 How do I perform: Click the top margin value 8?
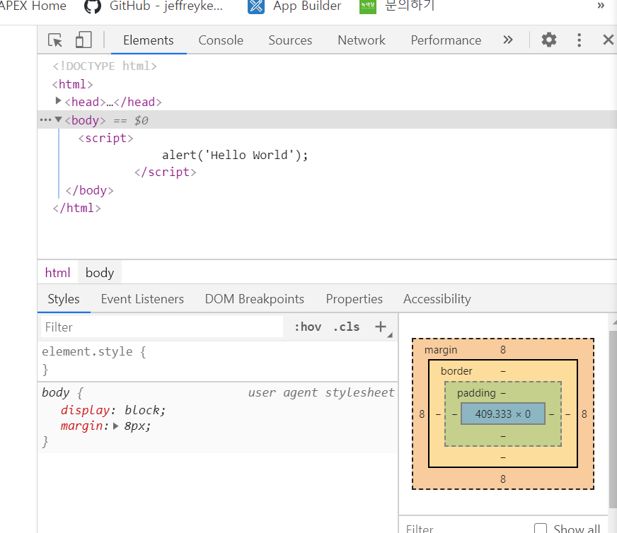(x=503, y=350)
